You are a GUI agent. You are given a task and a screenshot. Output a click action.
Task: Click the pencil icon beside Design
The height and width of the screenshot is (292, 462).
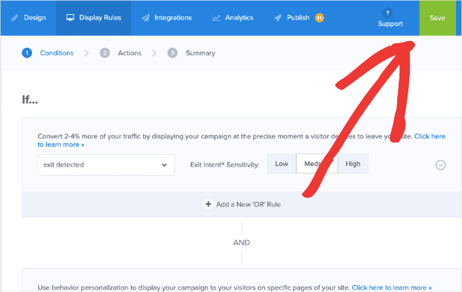(14, 18)
